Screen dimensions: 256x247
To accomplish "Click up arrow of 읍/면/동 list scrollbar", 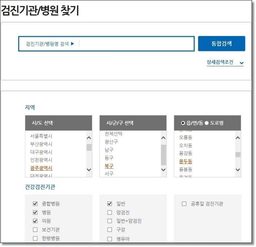I will coord(238,138).
